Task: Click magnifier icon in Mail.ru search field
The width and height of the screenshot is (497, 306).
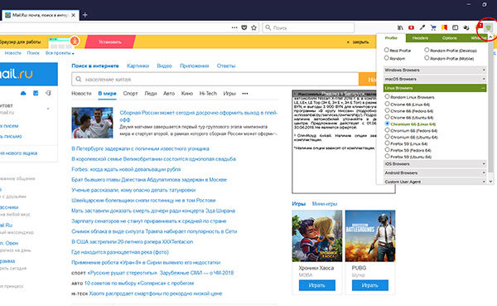Action: [x=79, y=79]
